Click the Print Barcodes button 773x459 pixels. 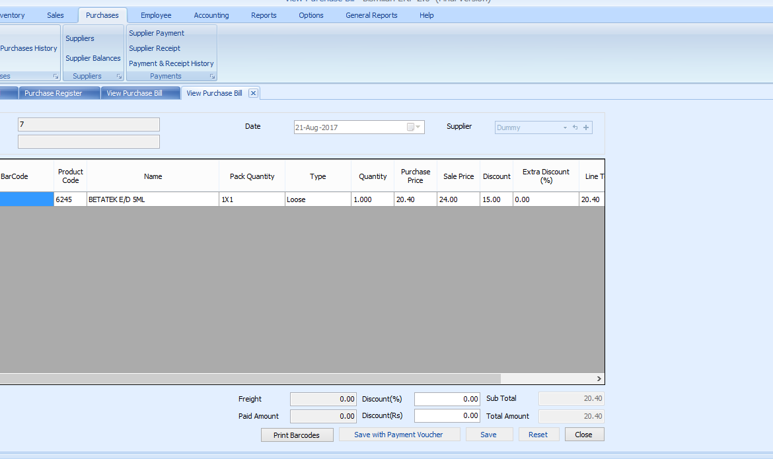[297, 435]
